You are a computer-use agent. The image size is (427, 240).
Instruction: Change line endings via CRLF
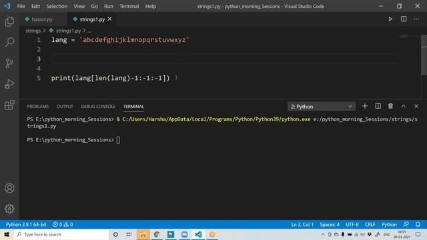pyautogui.click(x=370, y=225)
